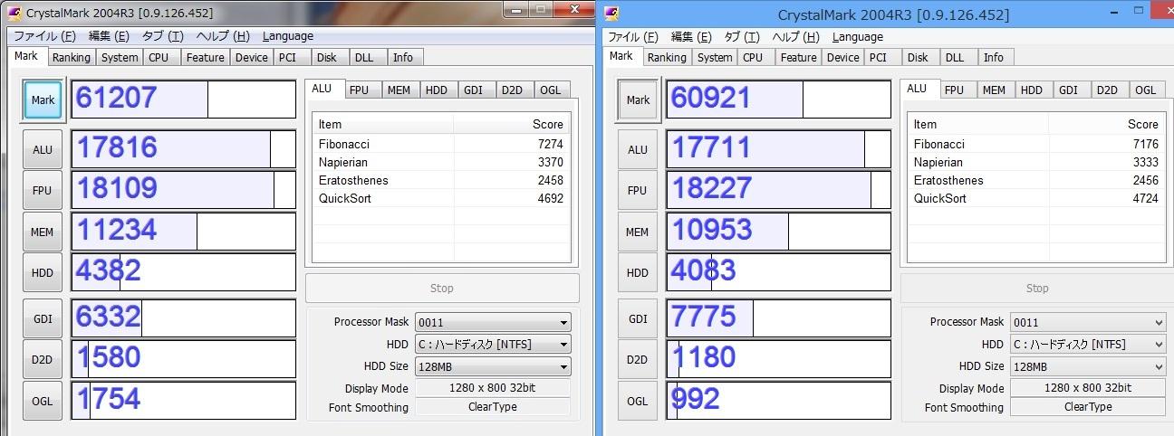Screen dimensions: 1174x436
Task: Open the Language menu in the left window
Action: (x=287, y=36)
